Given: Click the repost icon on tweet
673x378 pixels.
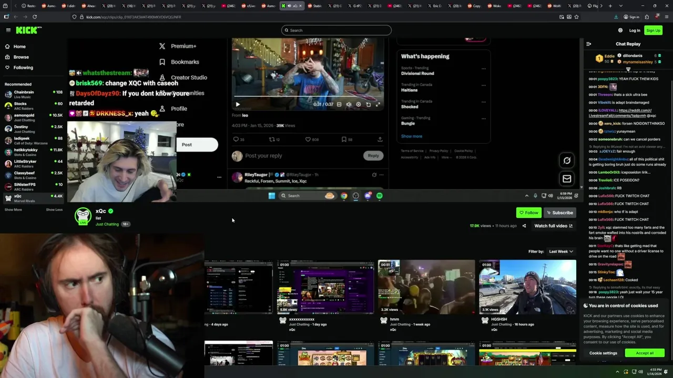Looking at the screenshot, I should click(x=272, y=139).
